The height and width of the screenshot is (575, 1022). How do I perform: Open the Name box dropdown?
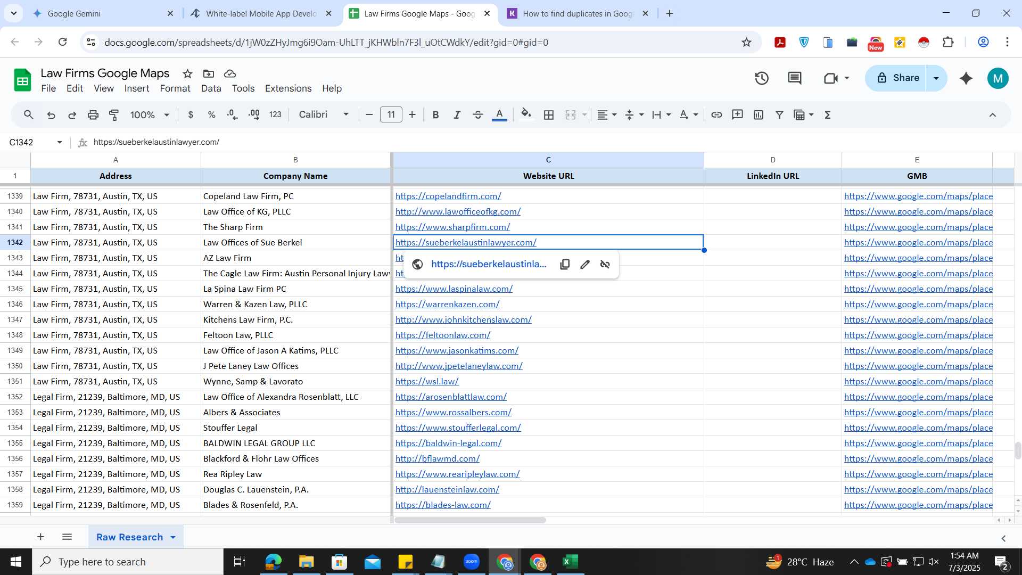pyautogui.click(x=60, y=143)
